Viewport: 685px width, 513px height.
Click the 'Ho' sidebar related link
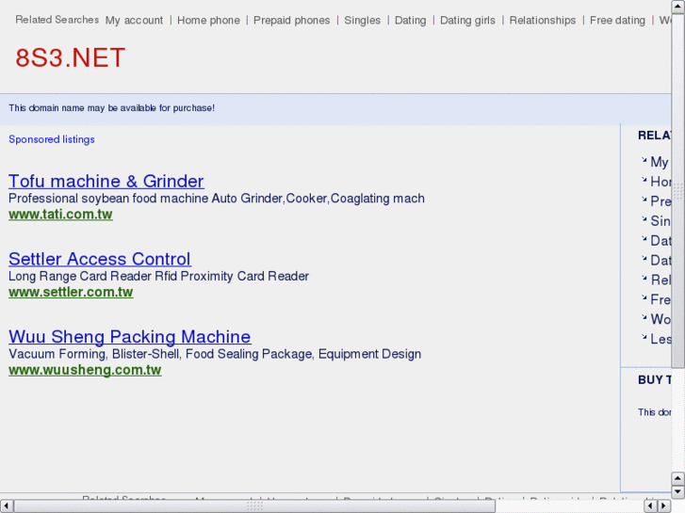tap(661, 182)
